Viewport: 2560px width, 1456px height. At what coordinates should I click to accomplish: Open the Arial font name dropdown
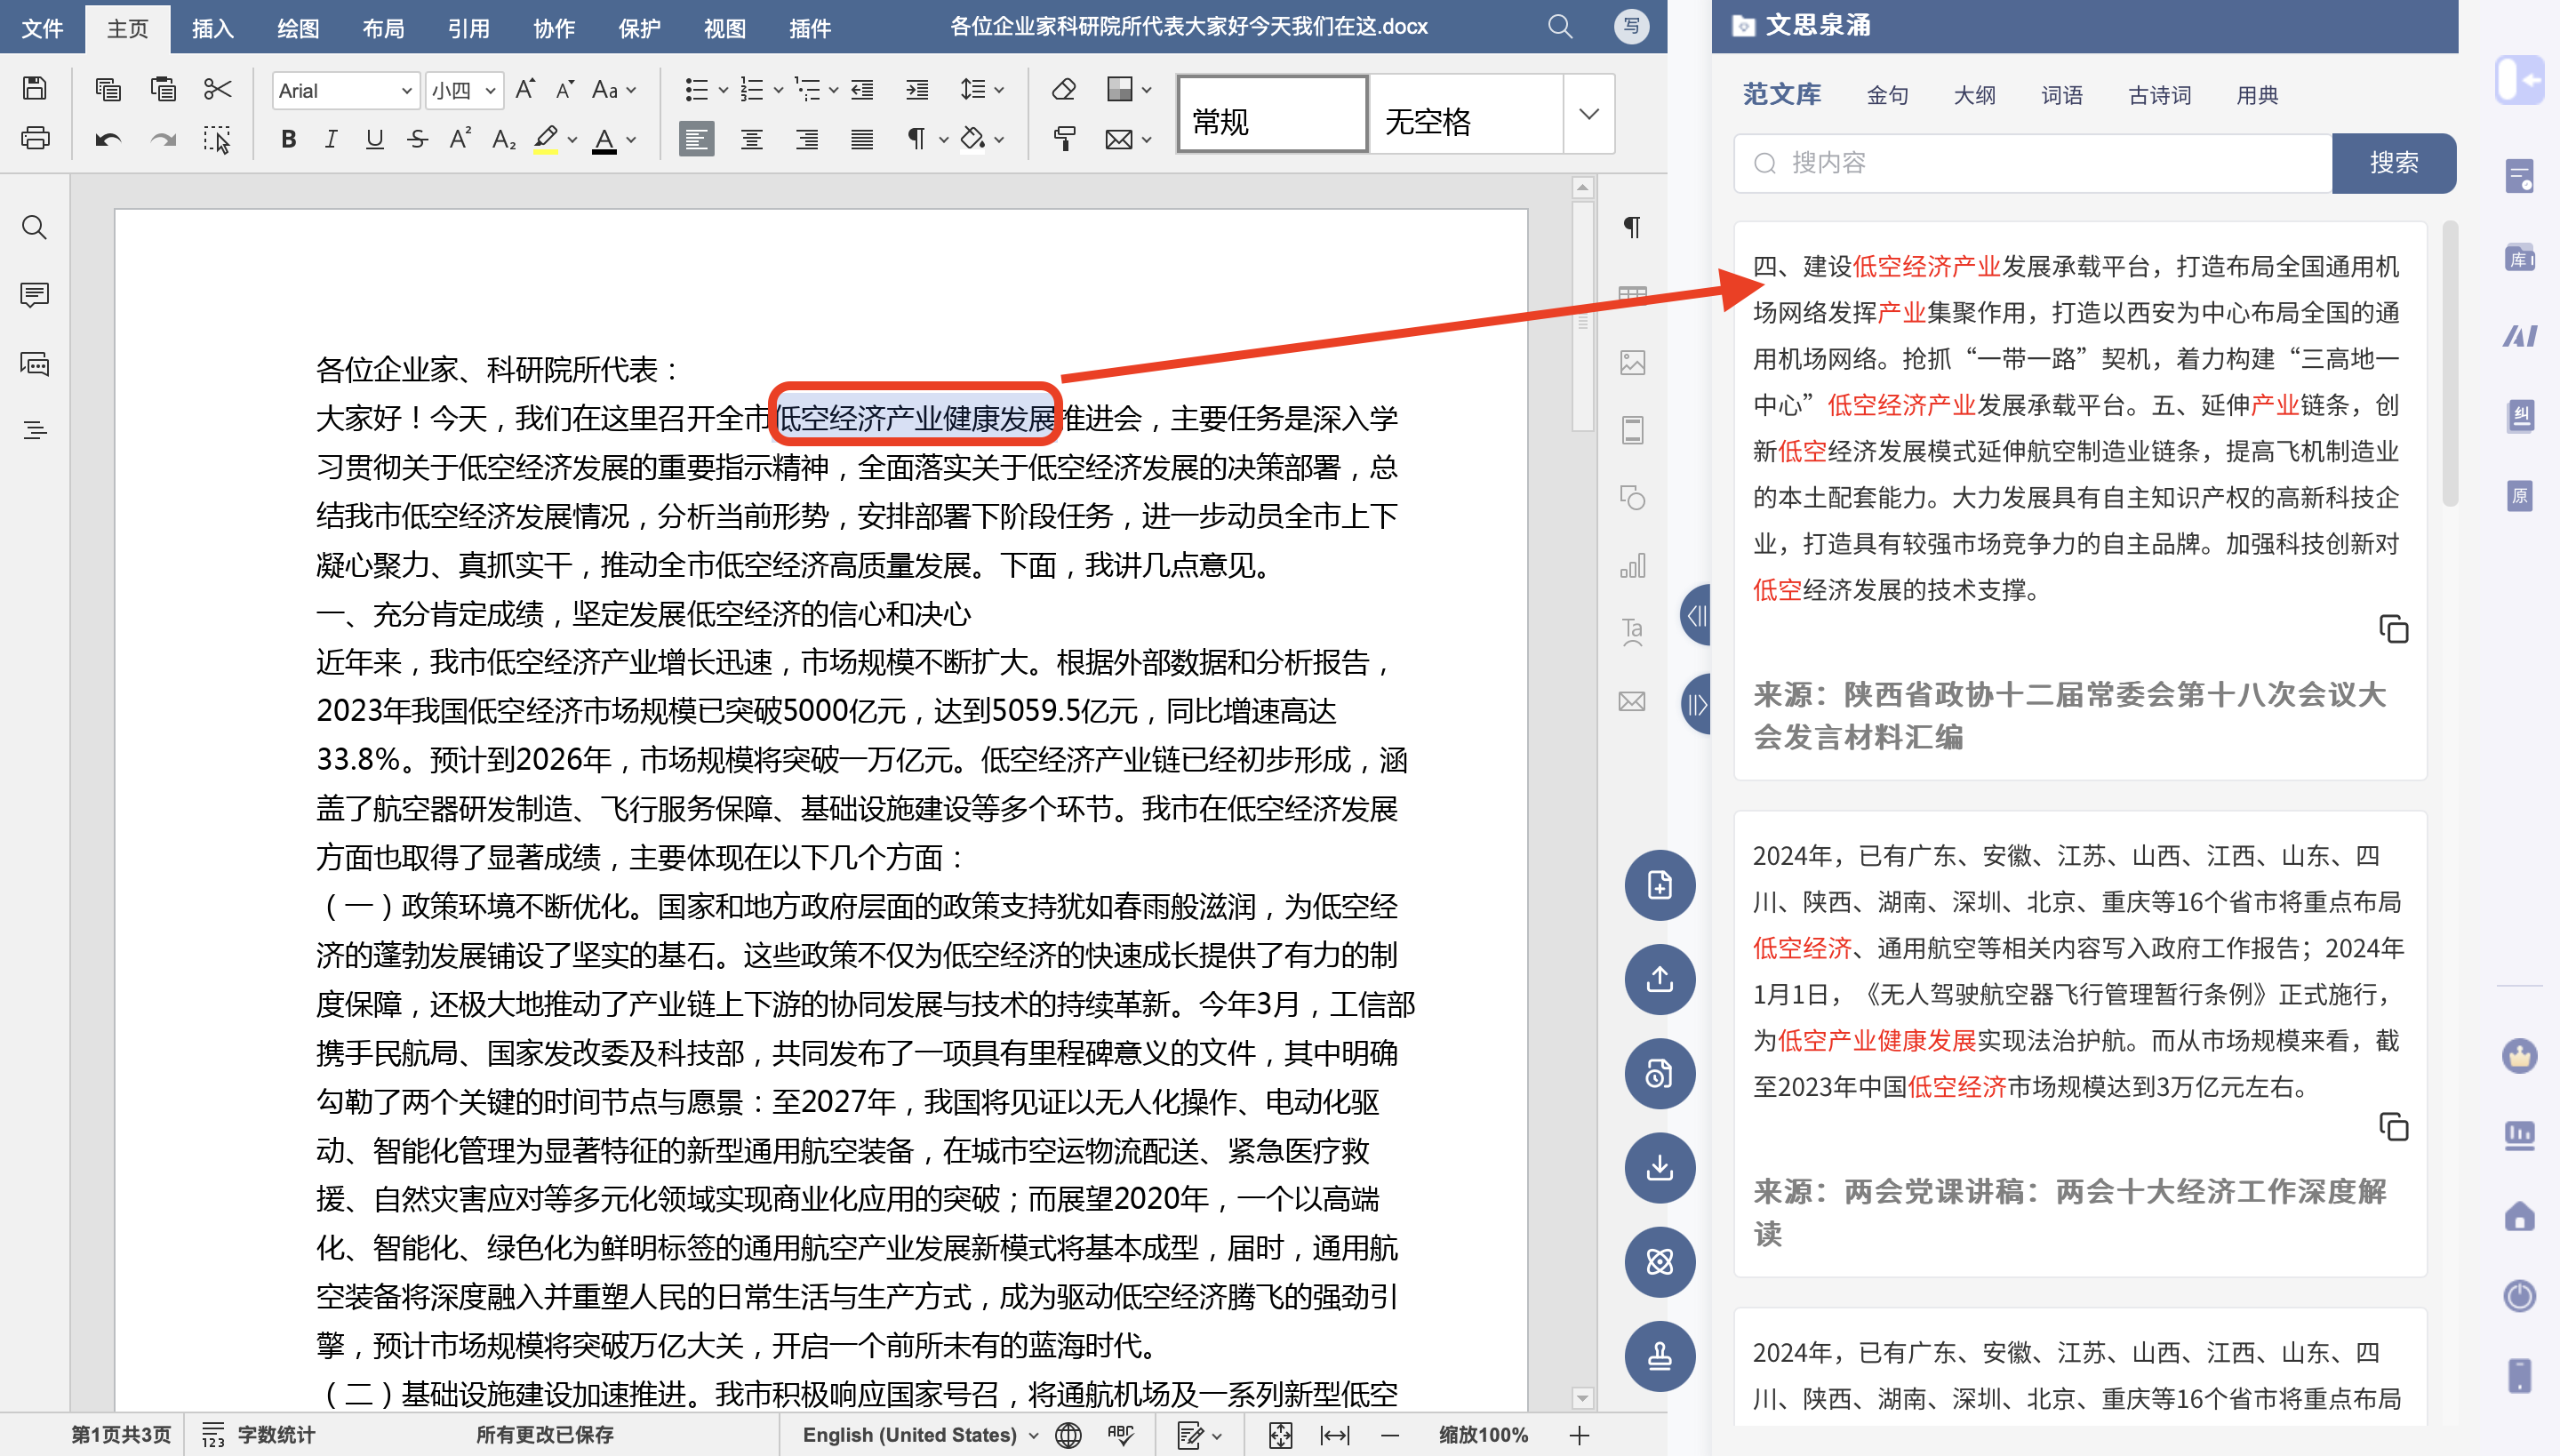coord(406,91)
